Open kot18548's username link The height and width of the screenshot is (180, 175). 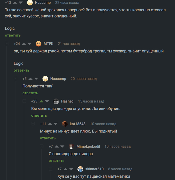point(77,124)
